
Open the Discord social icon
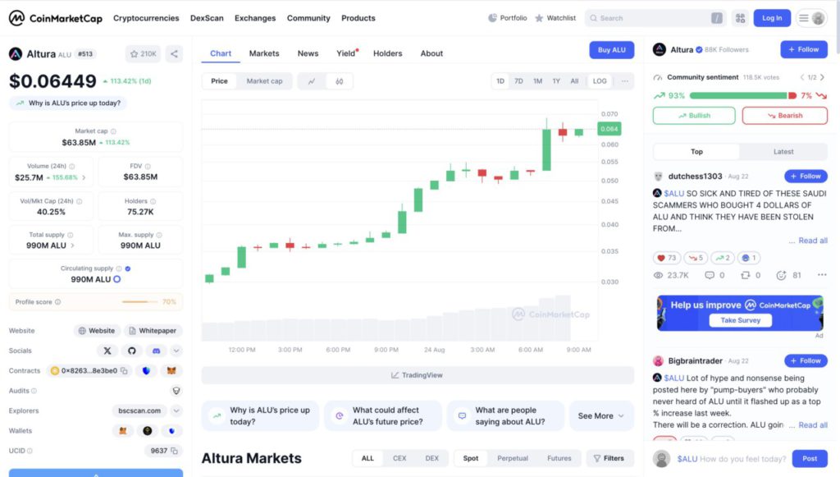(157, 352)
